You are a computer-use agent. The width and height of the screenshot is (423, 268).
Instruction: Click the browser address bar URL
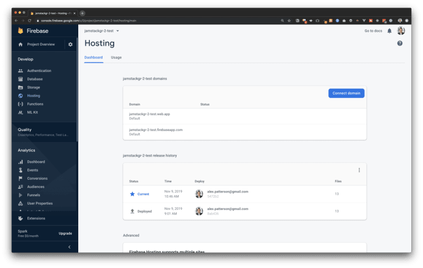[89, 21]
